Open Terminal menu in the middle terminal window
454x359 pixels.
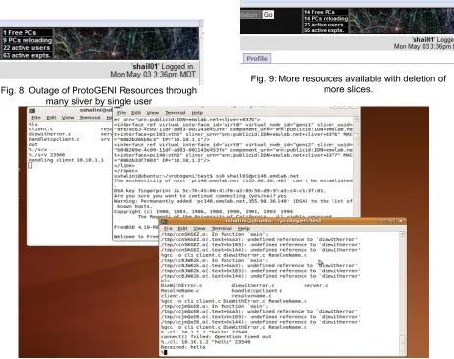point(175,113)
